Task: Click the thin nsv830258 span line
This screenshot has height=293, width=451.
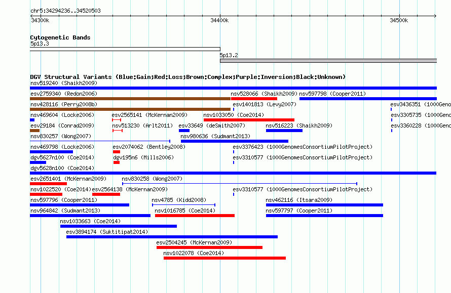Action: tap(240, 184)
